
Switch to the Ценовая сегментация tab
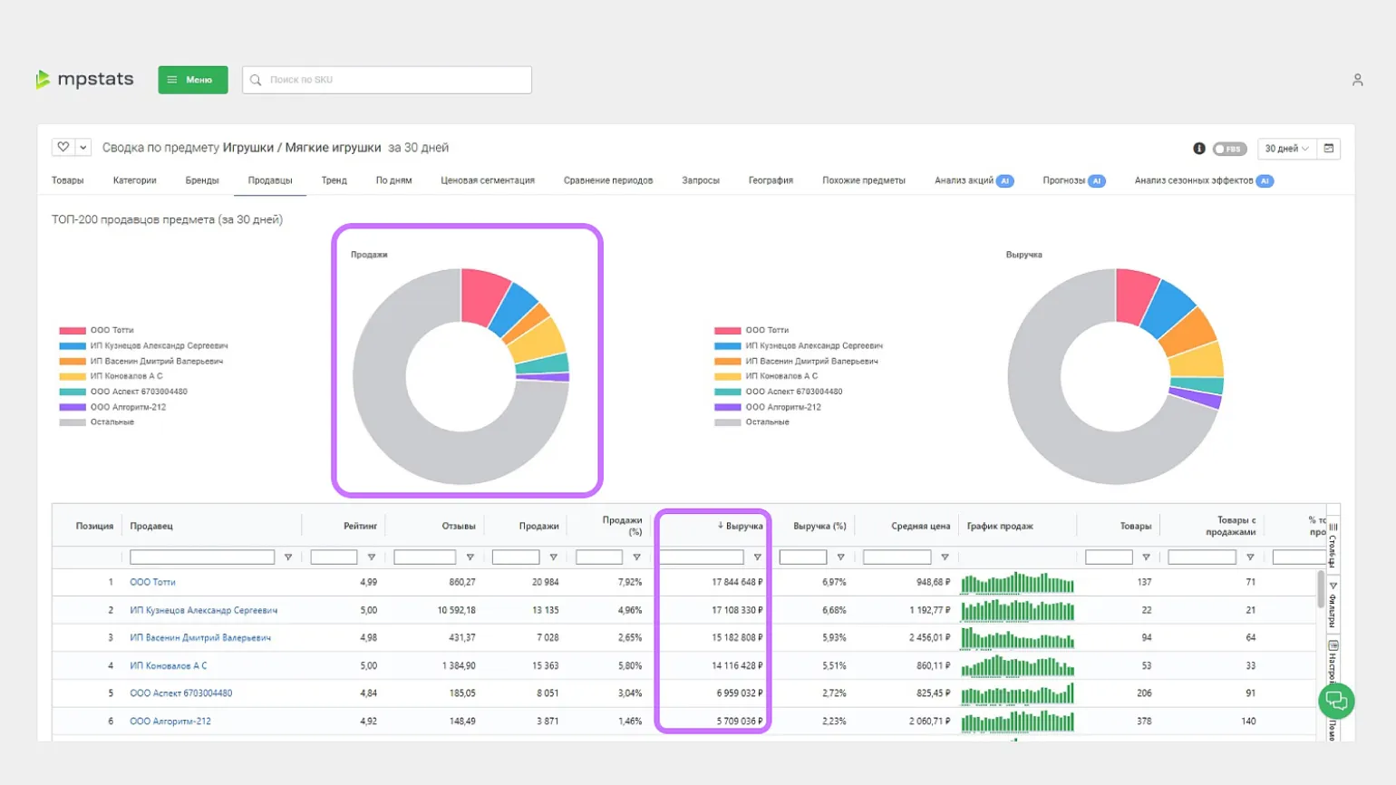pyautogui.click(x=487, y=180)
